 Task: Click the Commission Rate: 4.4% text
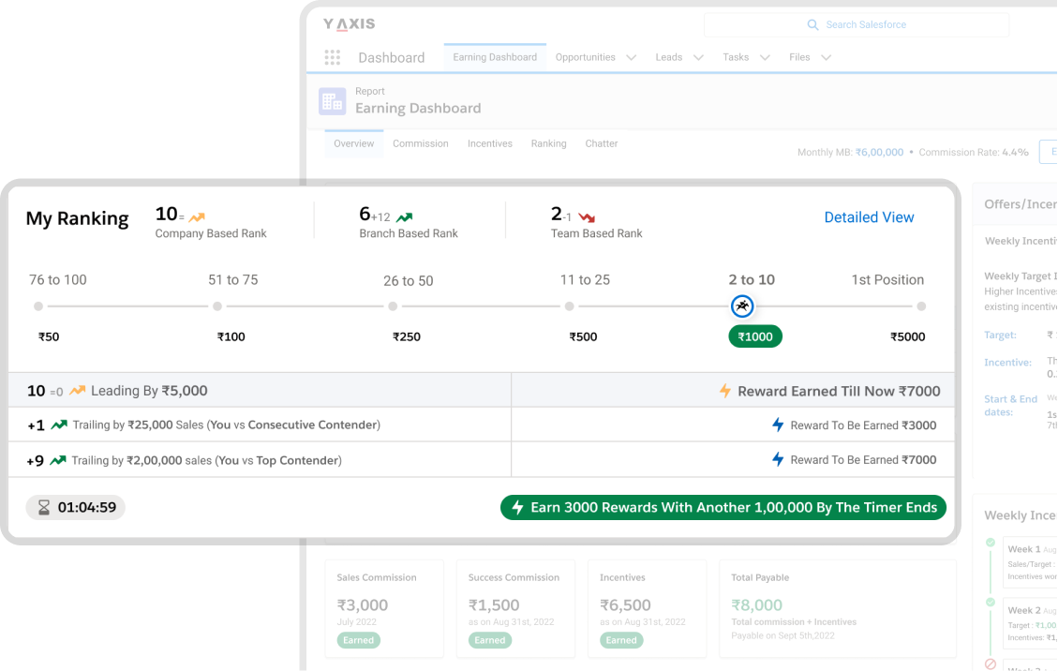point(974,153)
